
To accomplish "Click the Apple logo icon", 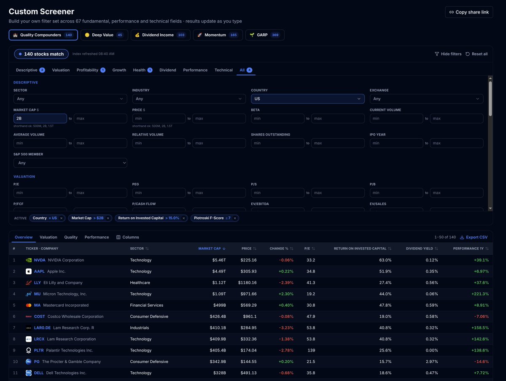I will [29, 271].
